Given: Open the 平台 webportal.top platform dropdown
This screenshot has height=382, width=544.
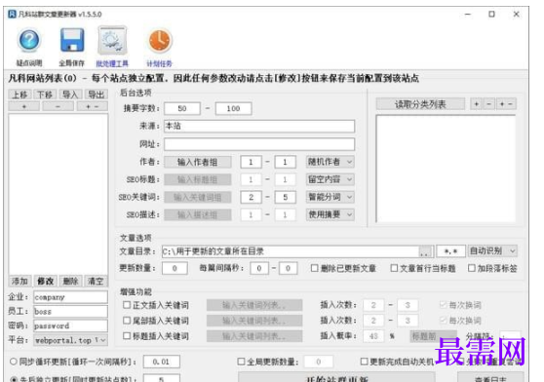Looking at the screenshot, I should click(71, 340).
